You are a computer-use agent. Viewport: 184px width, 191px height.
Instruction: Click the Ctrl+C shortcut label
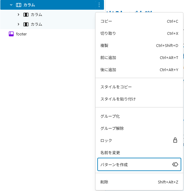[x=172, y=21]
